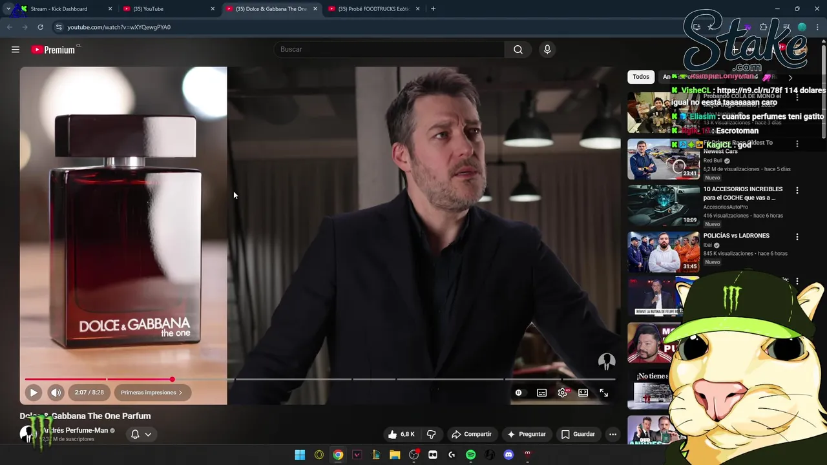Open notification bell dropdown for the channel
Image resolution: width=827 pixels, height=465 pixels.
(141, 434)
